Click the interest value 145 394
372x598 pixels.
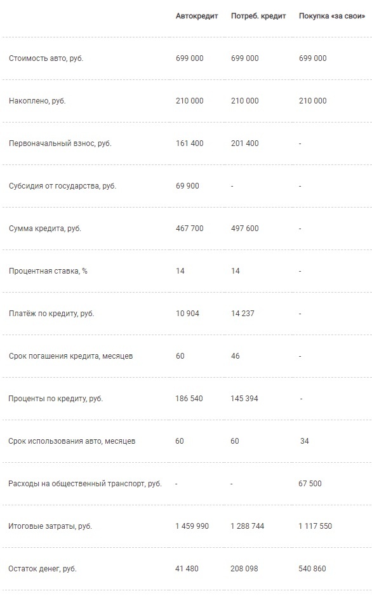[244, 399]
